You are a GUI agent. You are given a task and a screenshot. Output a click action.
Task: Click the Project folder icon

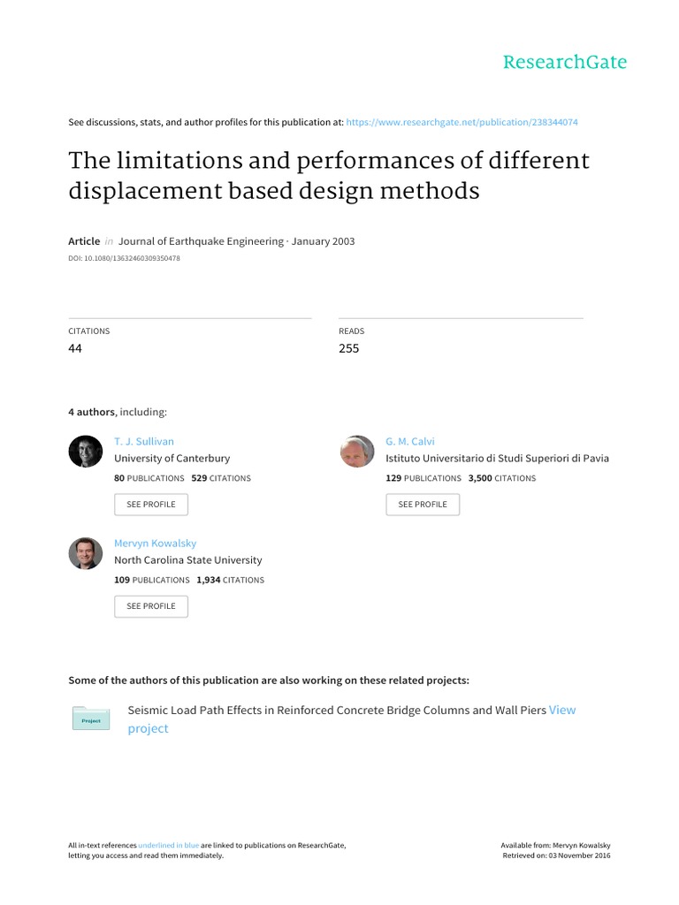click(x=91, y=719)
